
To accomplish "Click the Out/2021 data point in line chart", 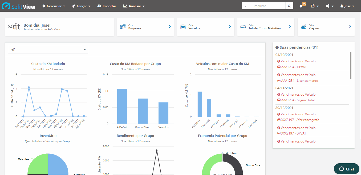I will click(29, 87).
